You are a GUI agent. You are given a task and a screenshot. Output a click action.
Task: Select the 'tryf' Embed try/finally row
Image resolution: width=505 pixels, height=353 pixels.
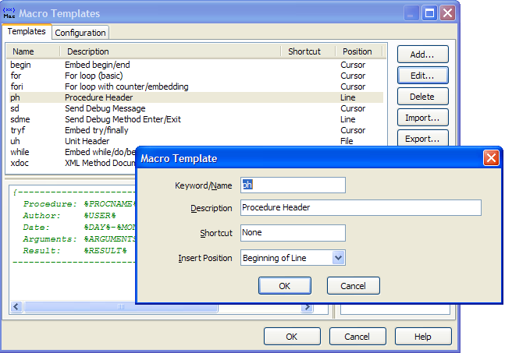point(20,130)
